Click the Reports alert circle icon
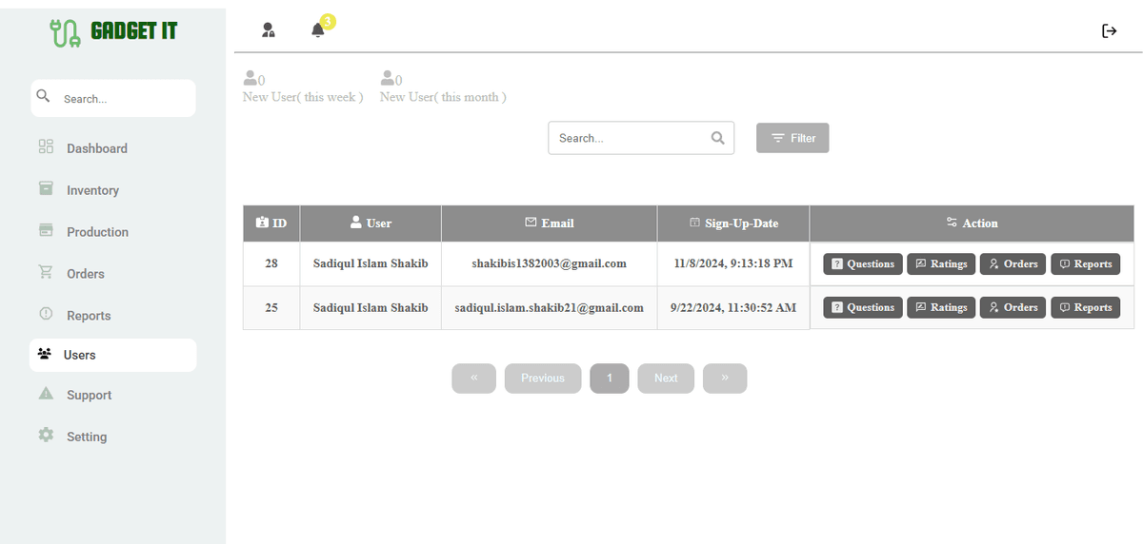The image size is (1143, 544). click(46, 314)
